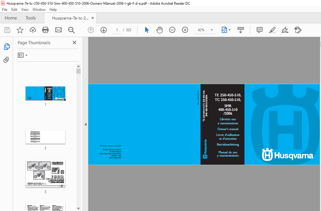Click "Owner's manual" text on cover

[x=228, y=129]
